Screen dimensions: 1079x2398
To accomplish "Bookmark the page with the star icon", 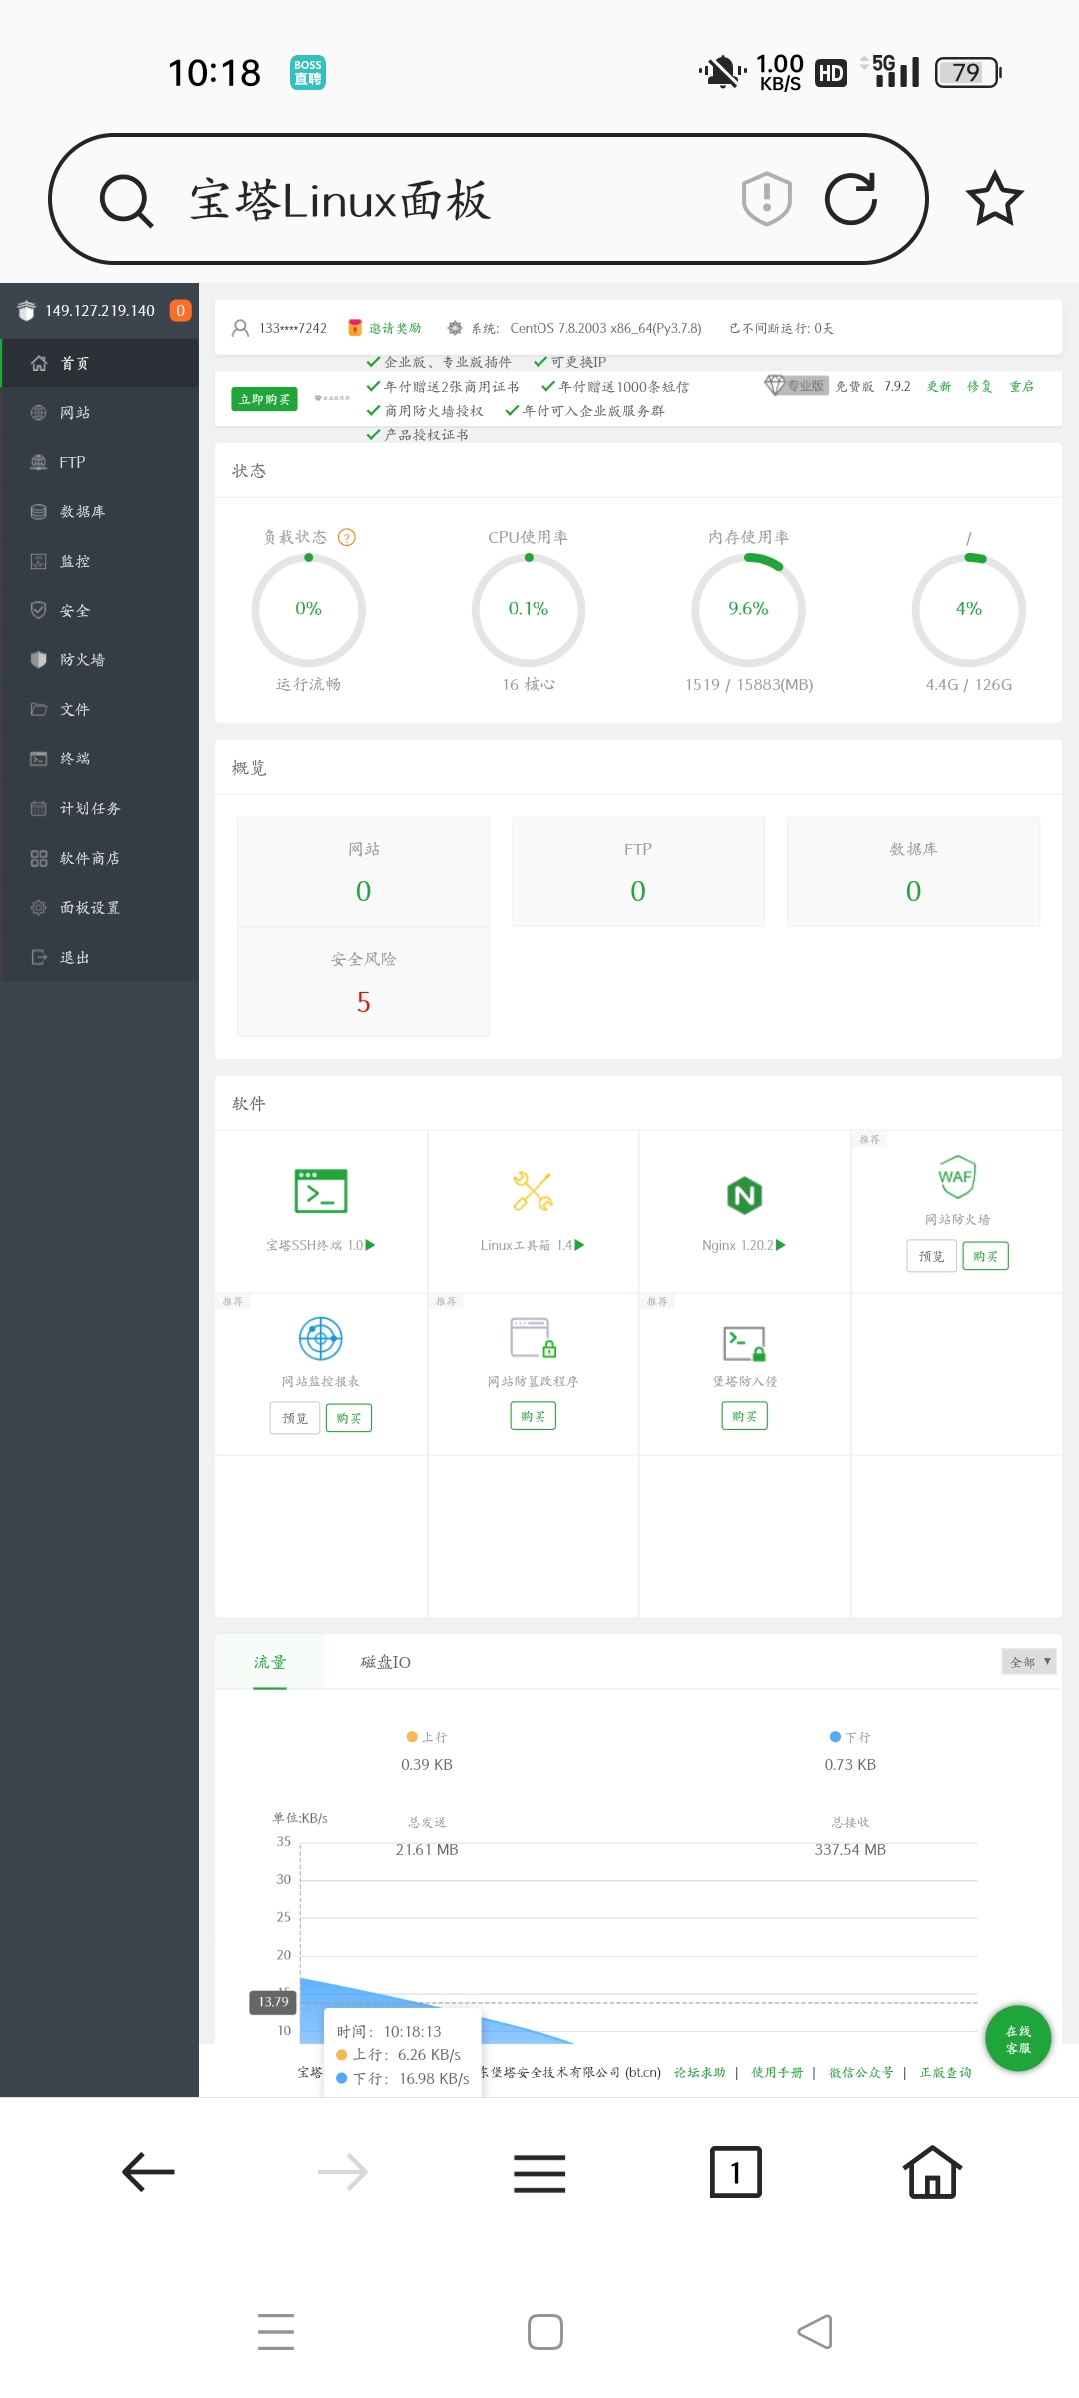I will pos(995,198).
